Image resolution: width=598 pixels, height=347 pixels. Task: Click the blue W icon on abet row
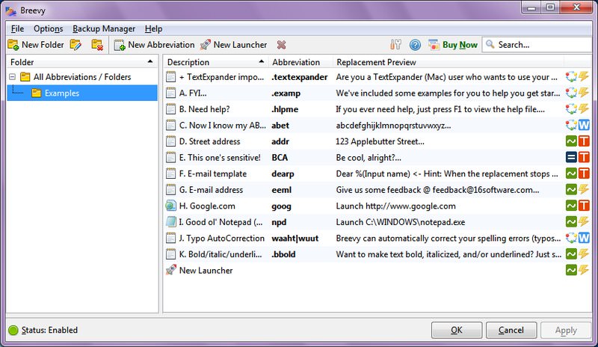tap(584, 125)
